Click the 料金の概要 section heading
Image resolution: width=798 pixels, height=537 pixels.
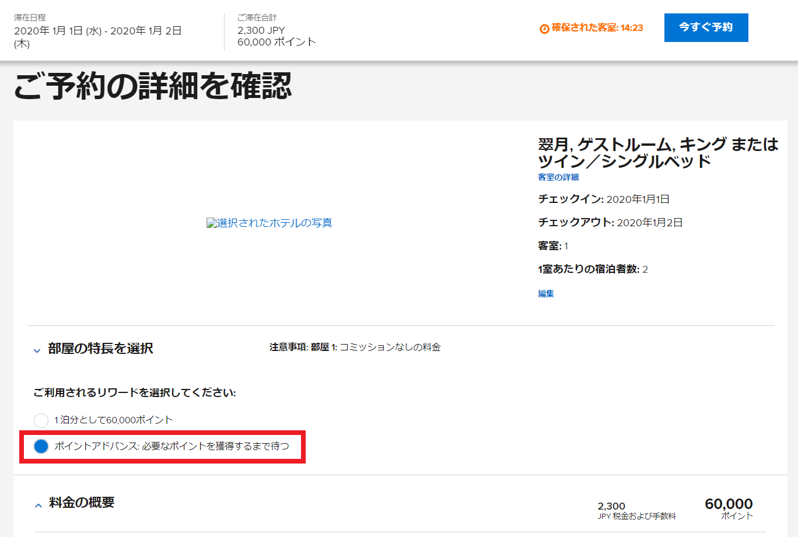click(82, 503)
